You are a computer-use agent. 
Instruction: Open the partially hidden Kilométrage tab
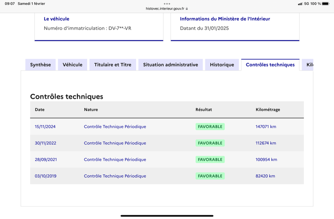pos(308,65)
